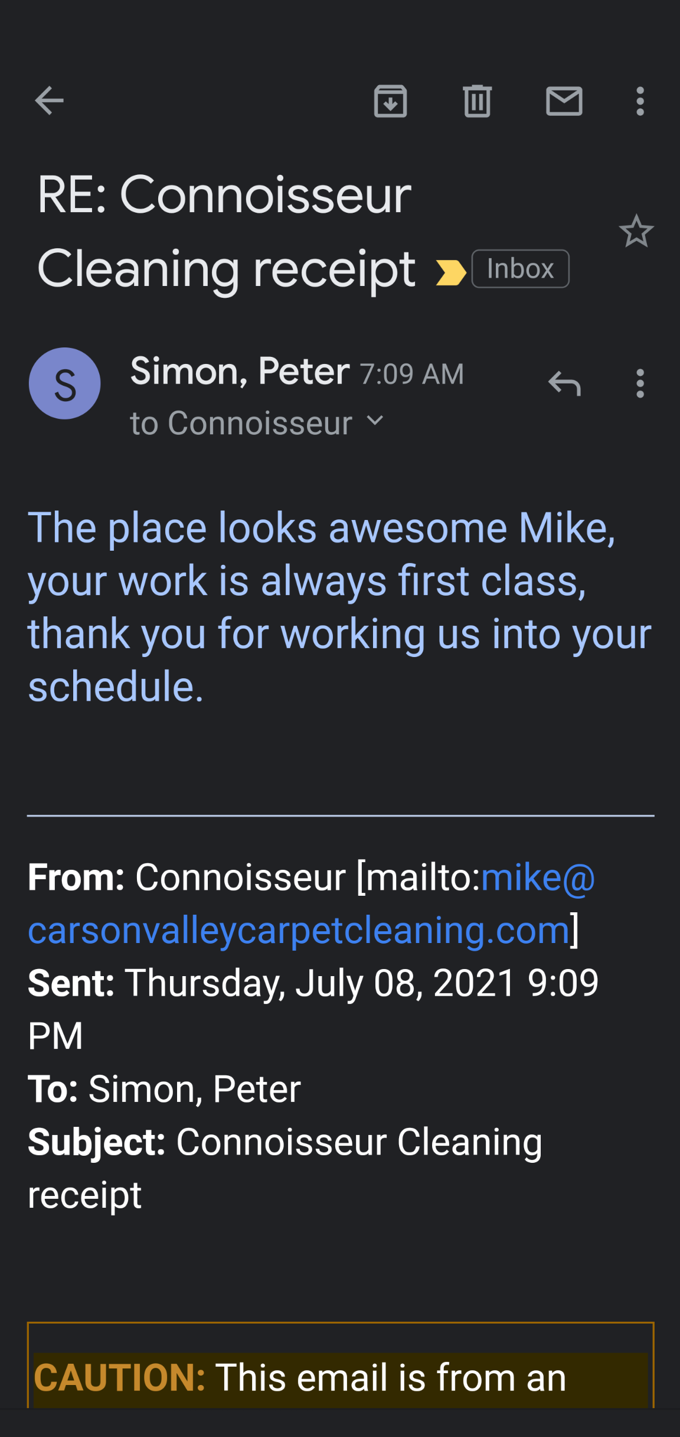Mark the email as unread

(564, 100)
